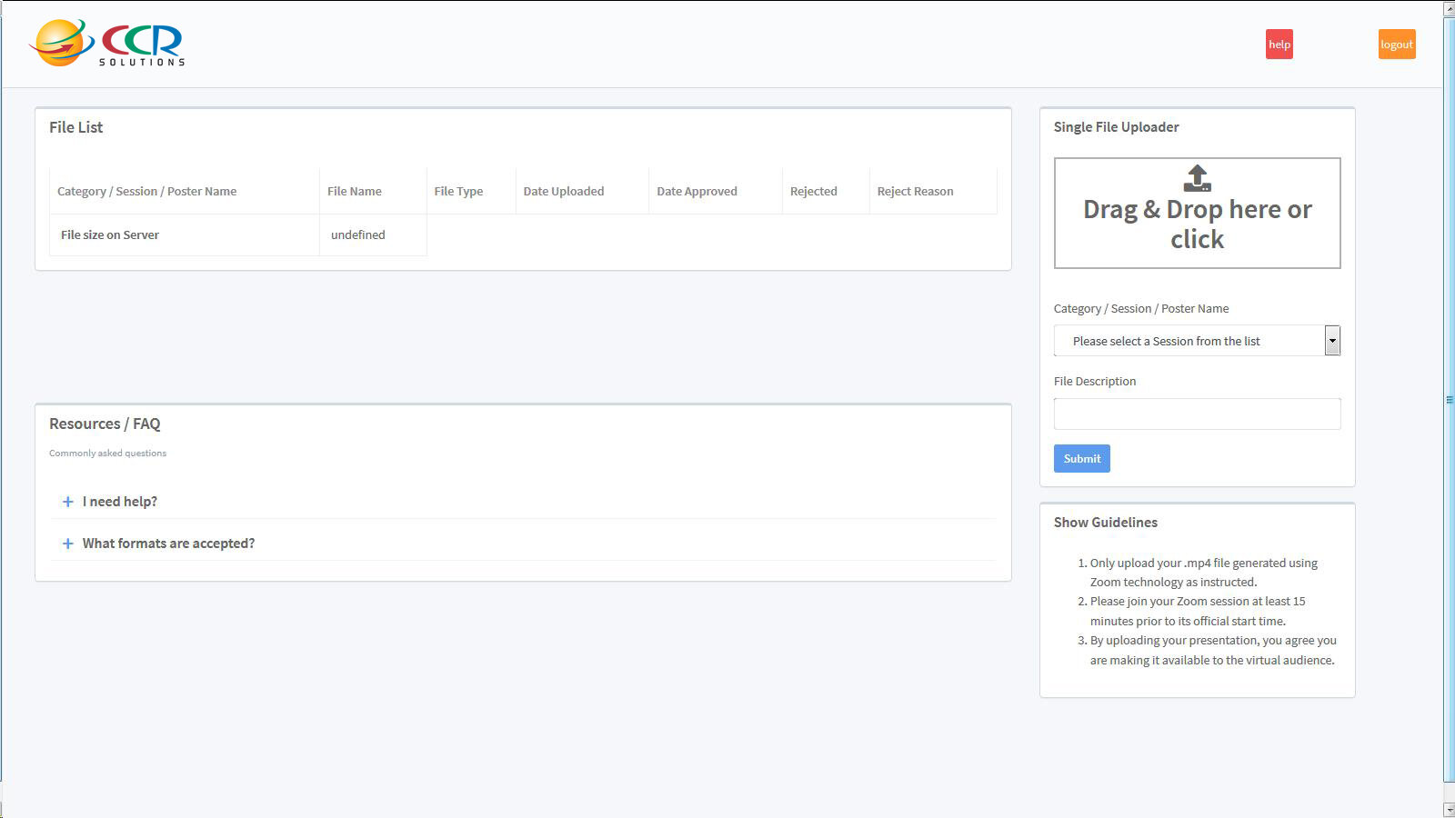Click the CCR Solutions logo
Image resolution: width=1455 pixels, height=818 pixels.
click(107, 44)
